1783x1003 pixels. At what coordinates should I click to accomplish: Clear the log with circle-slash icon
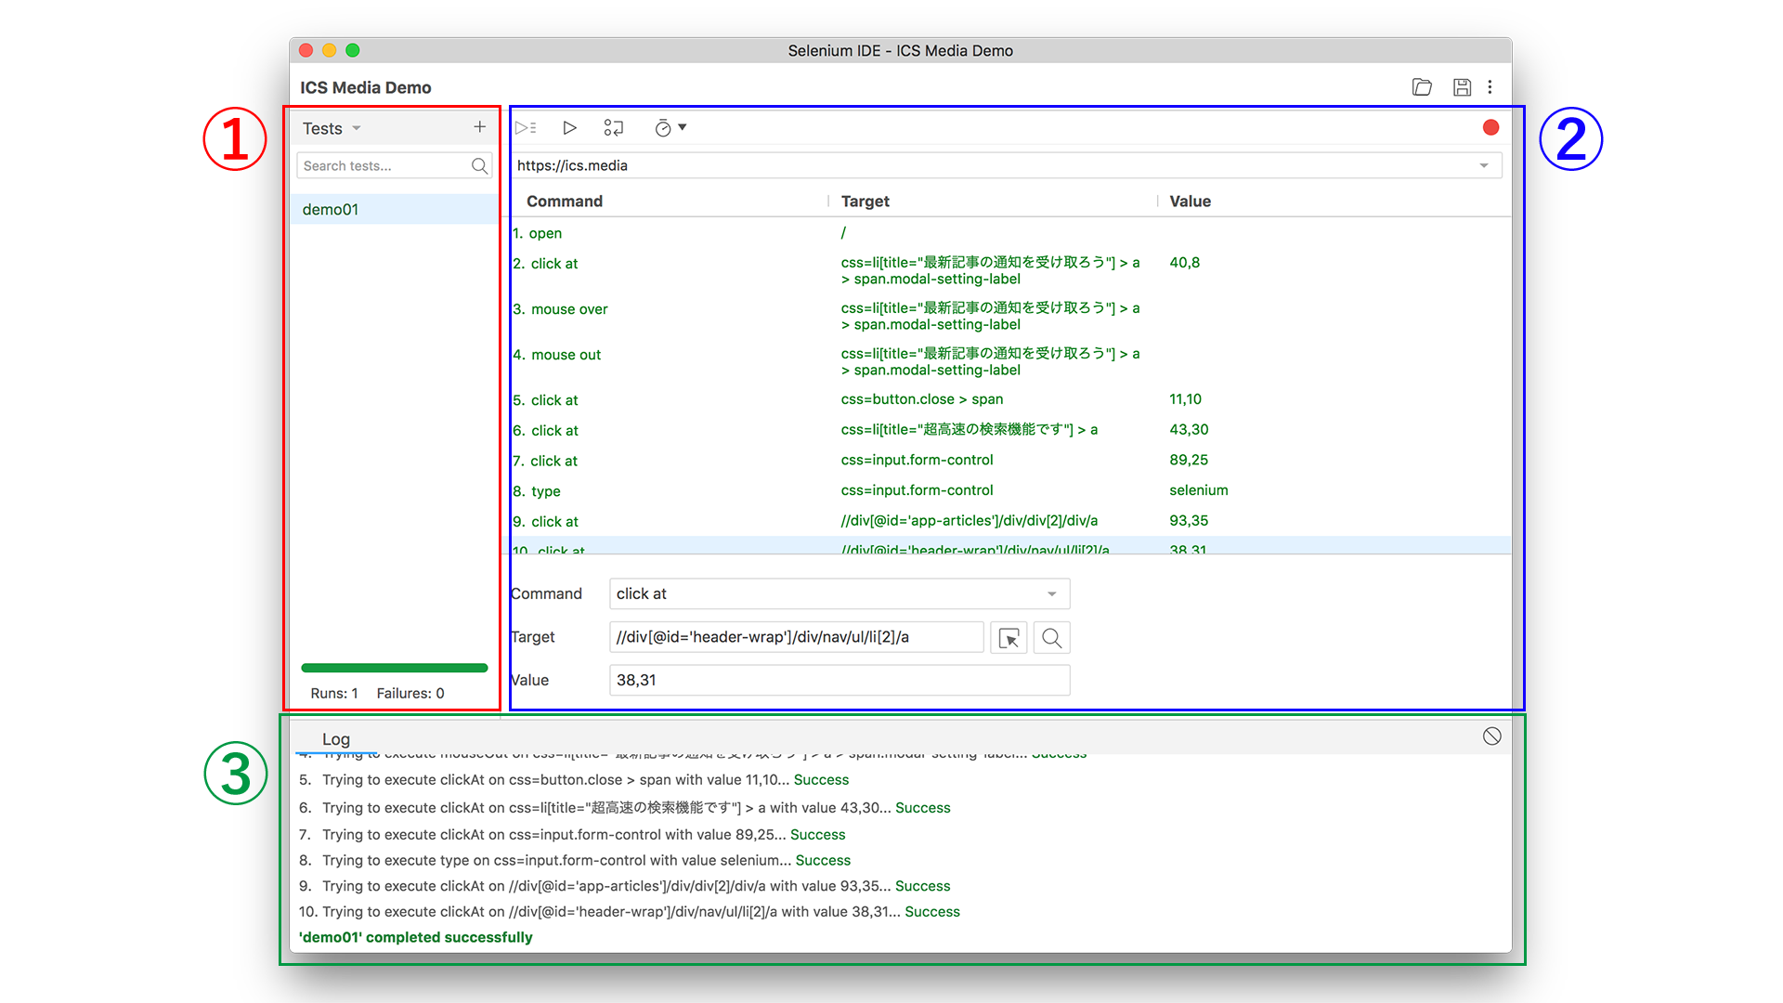1491,736
